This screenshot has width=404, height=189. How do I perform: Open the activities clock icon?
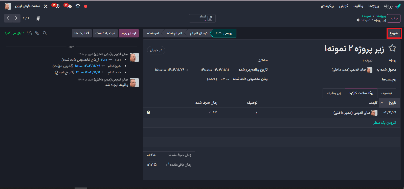[x=57, y=6]
